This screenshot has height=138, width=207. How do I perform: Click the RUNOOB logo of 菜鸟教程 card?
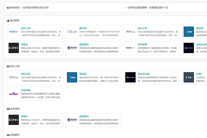click(x=130, y=48)
